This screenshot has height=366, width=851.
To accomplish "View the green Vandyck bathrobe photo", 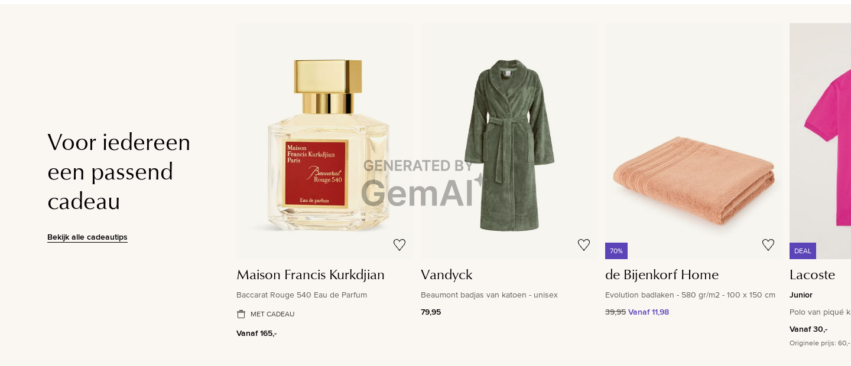I will click(509, 141).
